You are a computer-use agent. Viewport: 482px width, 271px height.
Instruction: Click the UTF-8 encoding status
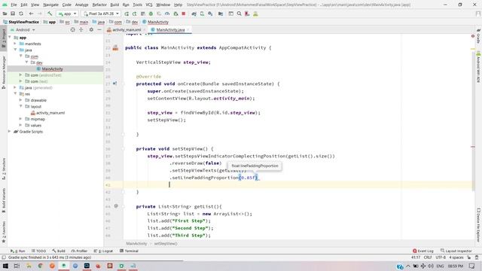click(x=440, y=257)
